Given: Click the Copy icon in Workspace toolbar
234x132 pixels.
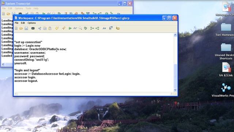Looking at the screenshot, I should tap(45, 28).
